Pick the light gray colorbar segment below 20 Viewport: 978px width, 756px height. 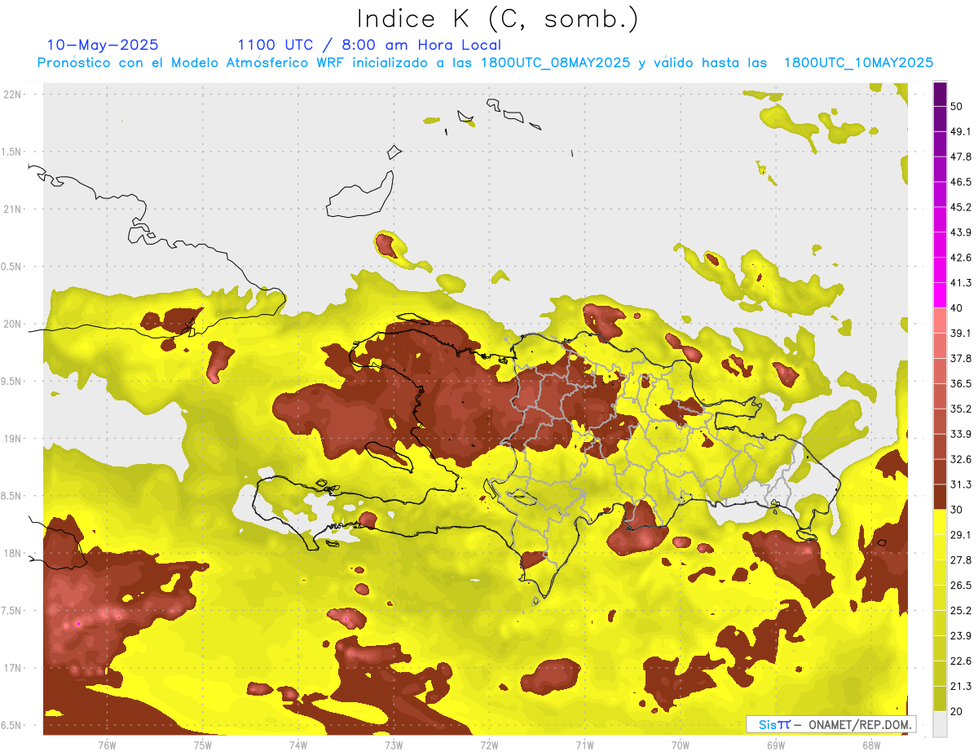point(940,723)
